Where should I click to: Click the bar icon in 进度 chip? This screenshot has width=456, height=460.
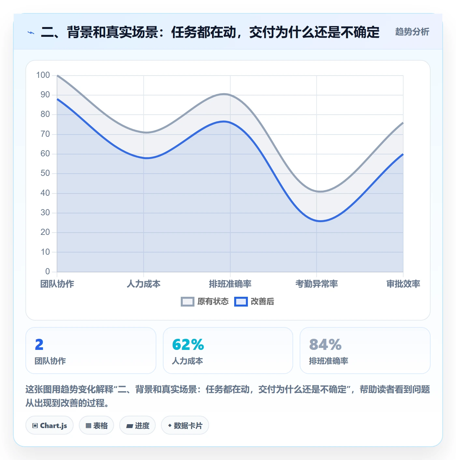(x=129, y=426)
